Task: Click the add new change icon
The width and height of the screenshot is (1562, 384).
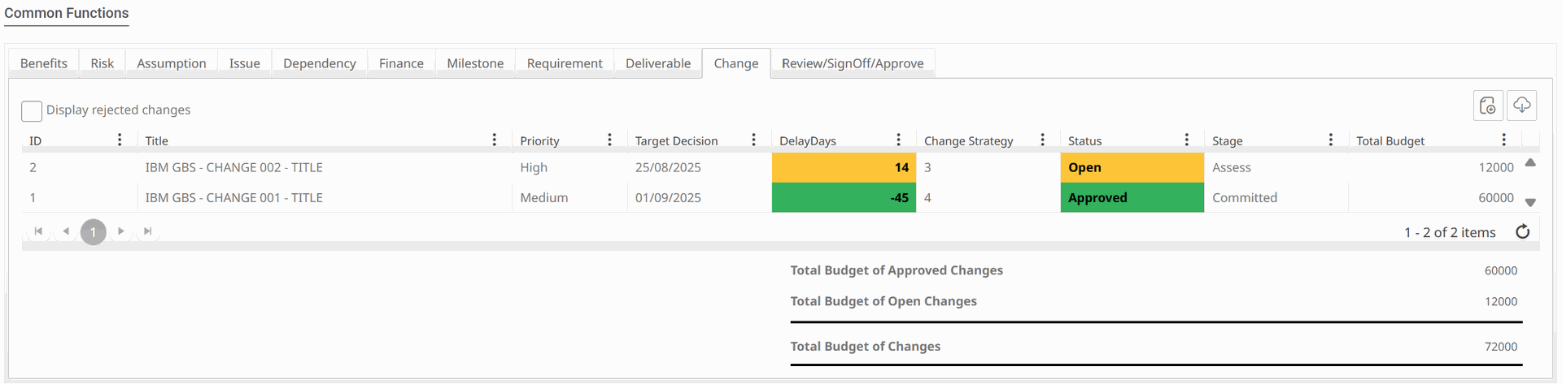Action: point(1487,106)
